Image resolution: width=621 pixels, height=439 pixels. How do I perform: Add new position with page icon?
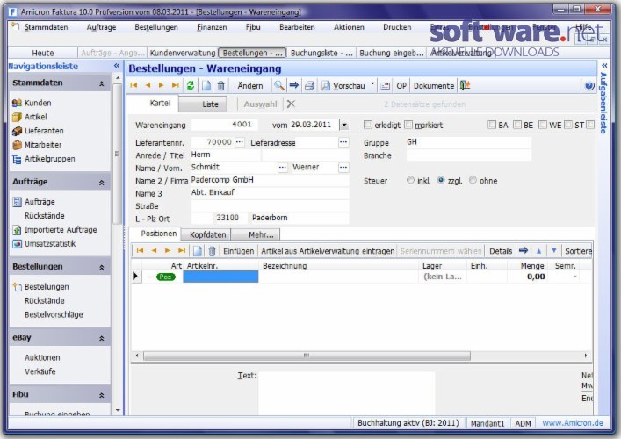[x=198, y=250]
